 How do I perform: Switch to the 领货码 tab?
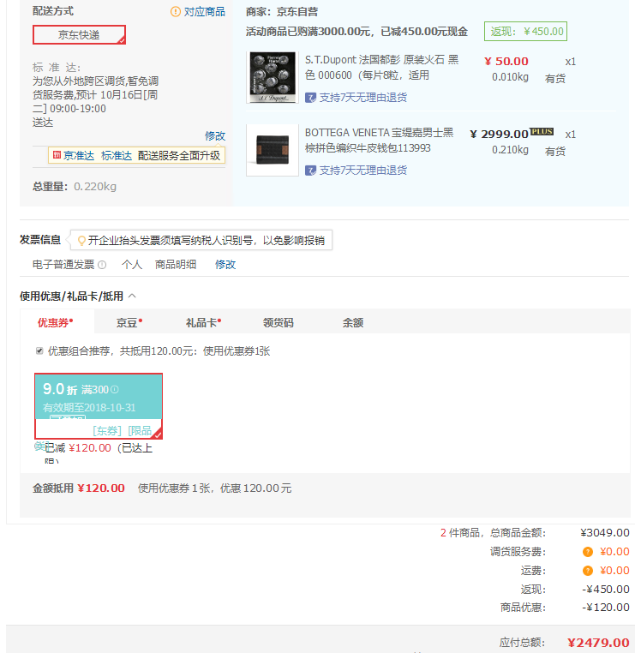point(279,323)
